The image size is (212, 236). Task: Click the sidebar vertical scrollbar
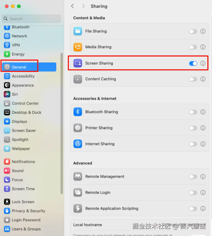coord(62,124)
